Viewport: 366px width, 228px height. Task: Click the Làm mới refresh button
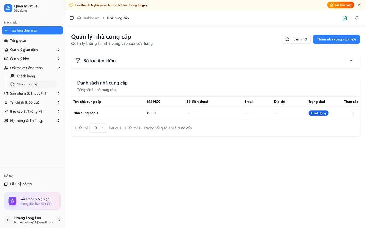tap(296, 39)
